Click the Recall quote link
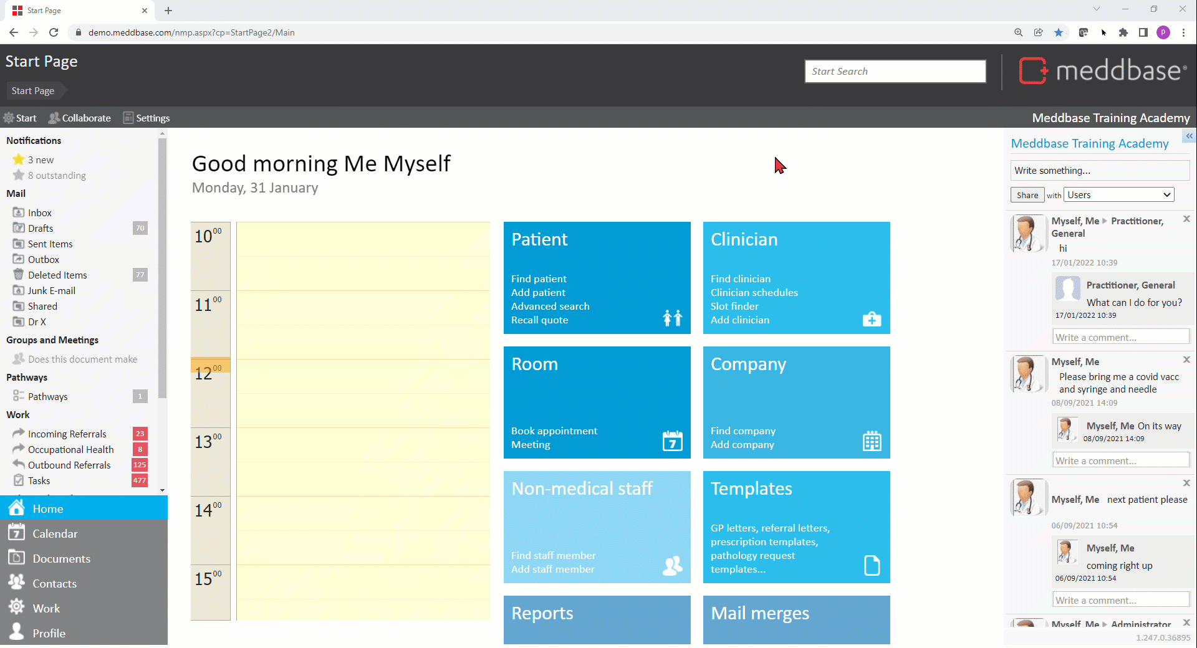This screenshot has height=648, width=1197. pyautogui.click(x=539, y=320)
